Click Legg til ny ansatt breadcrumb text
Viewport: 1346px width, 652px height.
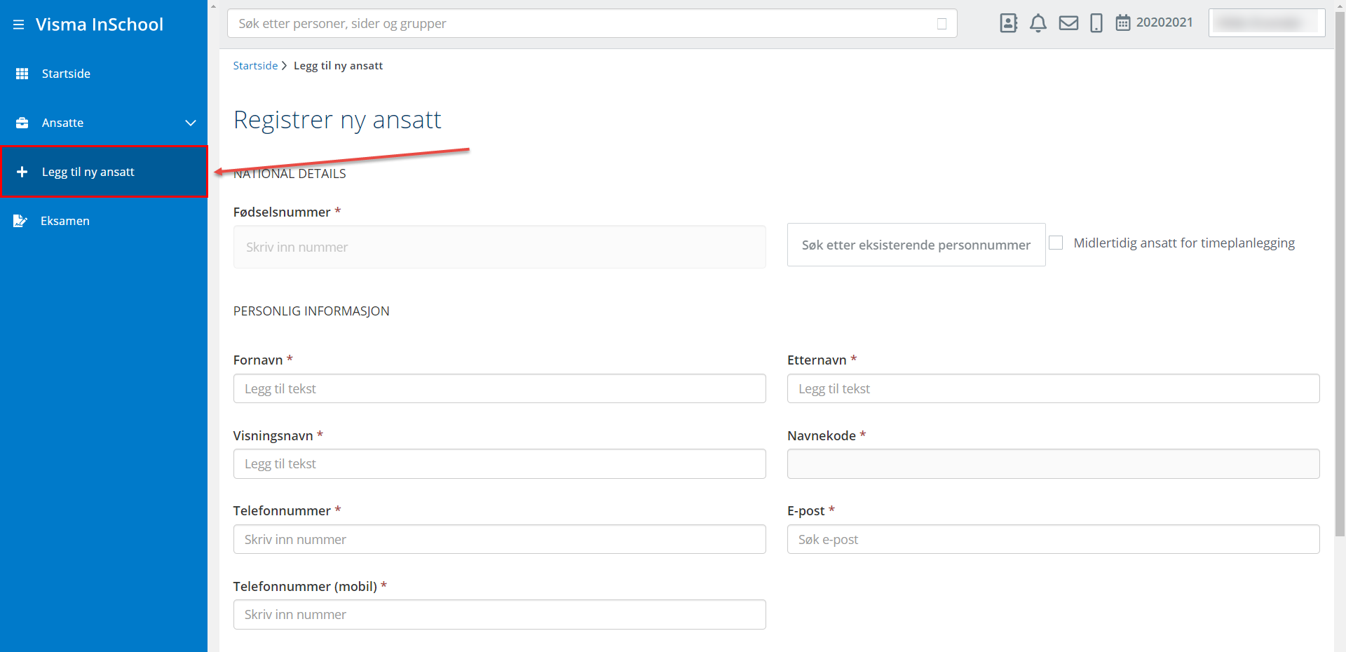(x=338, y=65)
